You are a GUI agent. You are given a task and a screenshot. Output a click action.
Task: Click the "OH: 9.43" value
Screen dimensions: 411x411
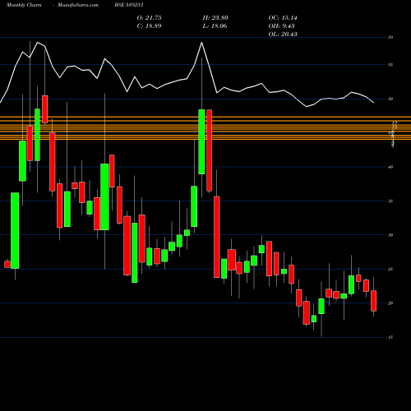[x=281, y=26]
